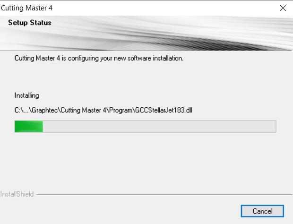Screen dimensions: 293x224
Task: Click the Cutting Master 4 window title
Action: pos(26,8)
